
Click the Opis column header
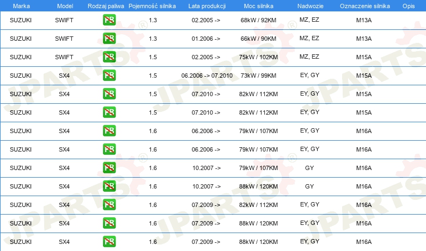click(x=409, y=6)
